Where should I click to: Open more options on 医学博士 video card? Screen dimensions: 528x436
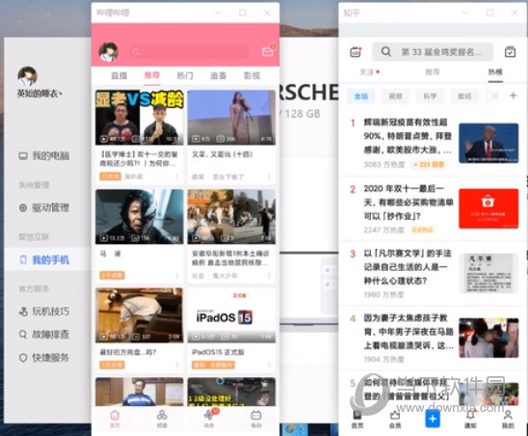pos(177,177)
